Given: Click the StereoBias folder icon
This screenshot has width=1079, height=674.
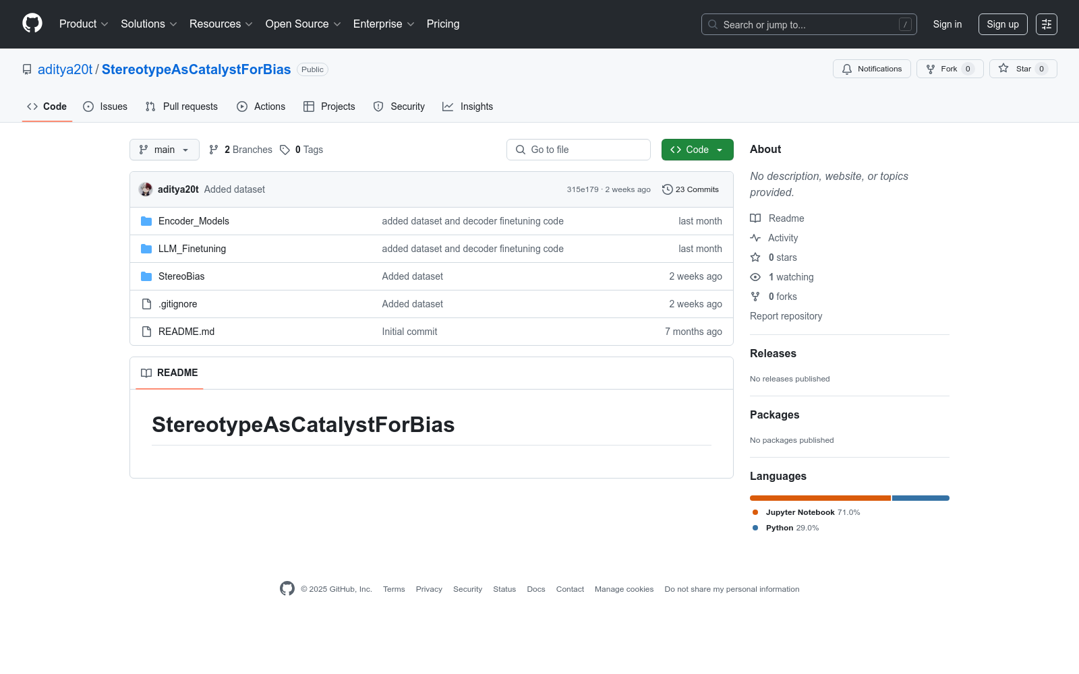Looking at the screenshot, I should point(146,276).
